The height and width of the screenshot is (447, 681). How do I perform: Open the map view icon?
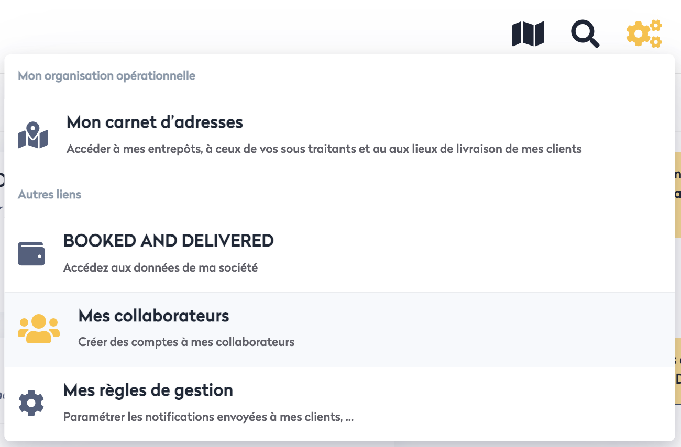(528, 34)
